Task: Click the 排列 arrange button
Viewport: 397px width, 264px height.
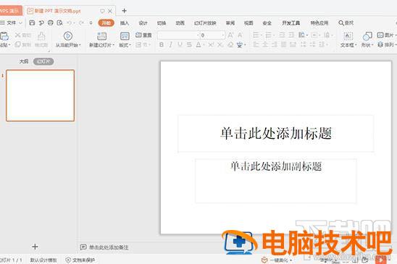Action: (x=386, y=45)
